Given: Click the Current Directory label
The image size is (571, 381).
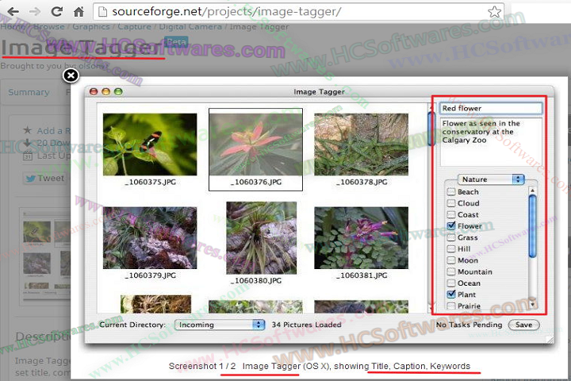Looking at the screenshot, I should [132, 325].
